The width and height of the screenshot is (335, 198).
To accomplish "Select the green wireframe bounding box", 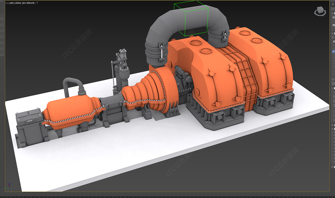I will click(191, 19).
